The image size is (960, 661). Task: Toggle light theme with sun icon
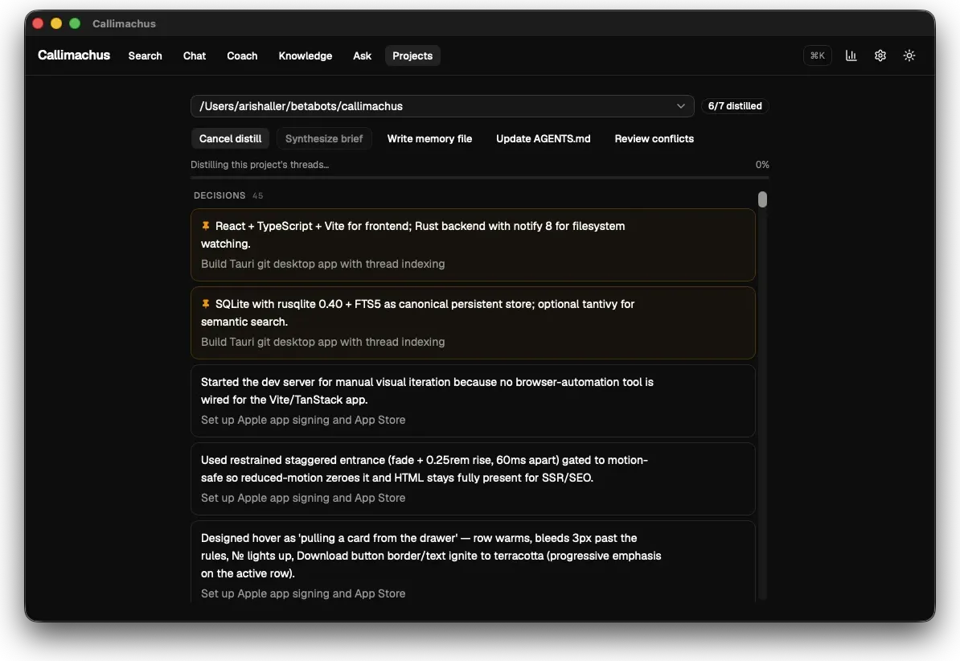pyautogui.click(x=909, y=55)
